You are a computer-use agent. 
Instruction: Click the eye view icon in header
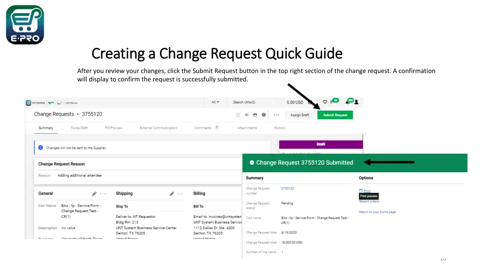click(x=247, y=115)
